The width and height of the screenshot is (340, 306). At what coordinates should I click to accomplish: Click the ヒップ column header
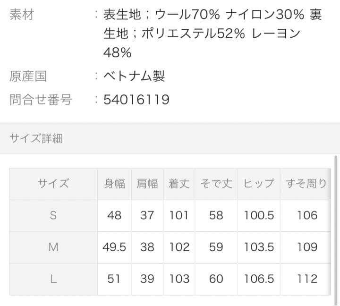coord(259,184)
